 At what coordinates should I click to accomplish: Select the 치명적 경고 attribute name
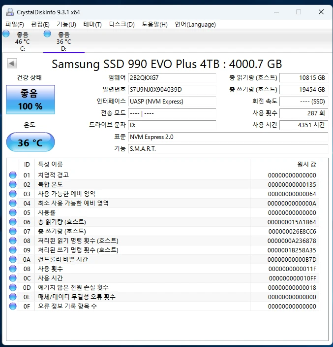pos(53,175)
